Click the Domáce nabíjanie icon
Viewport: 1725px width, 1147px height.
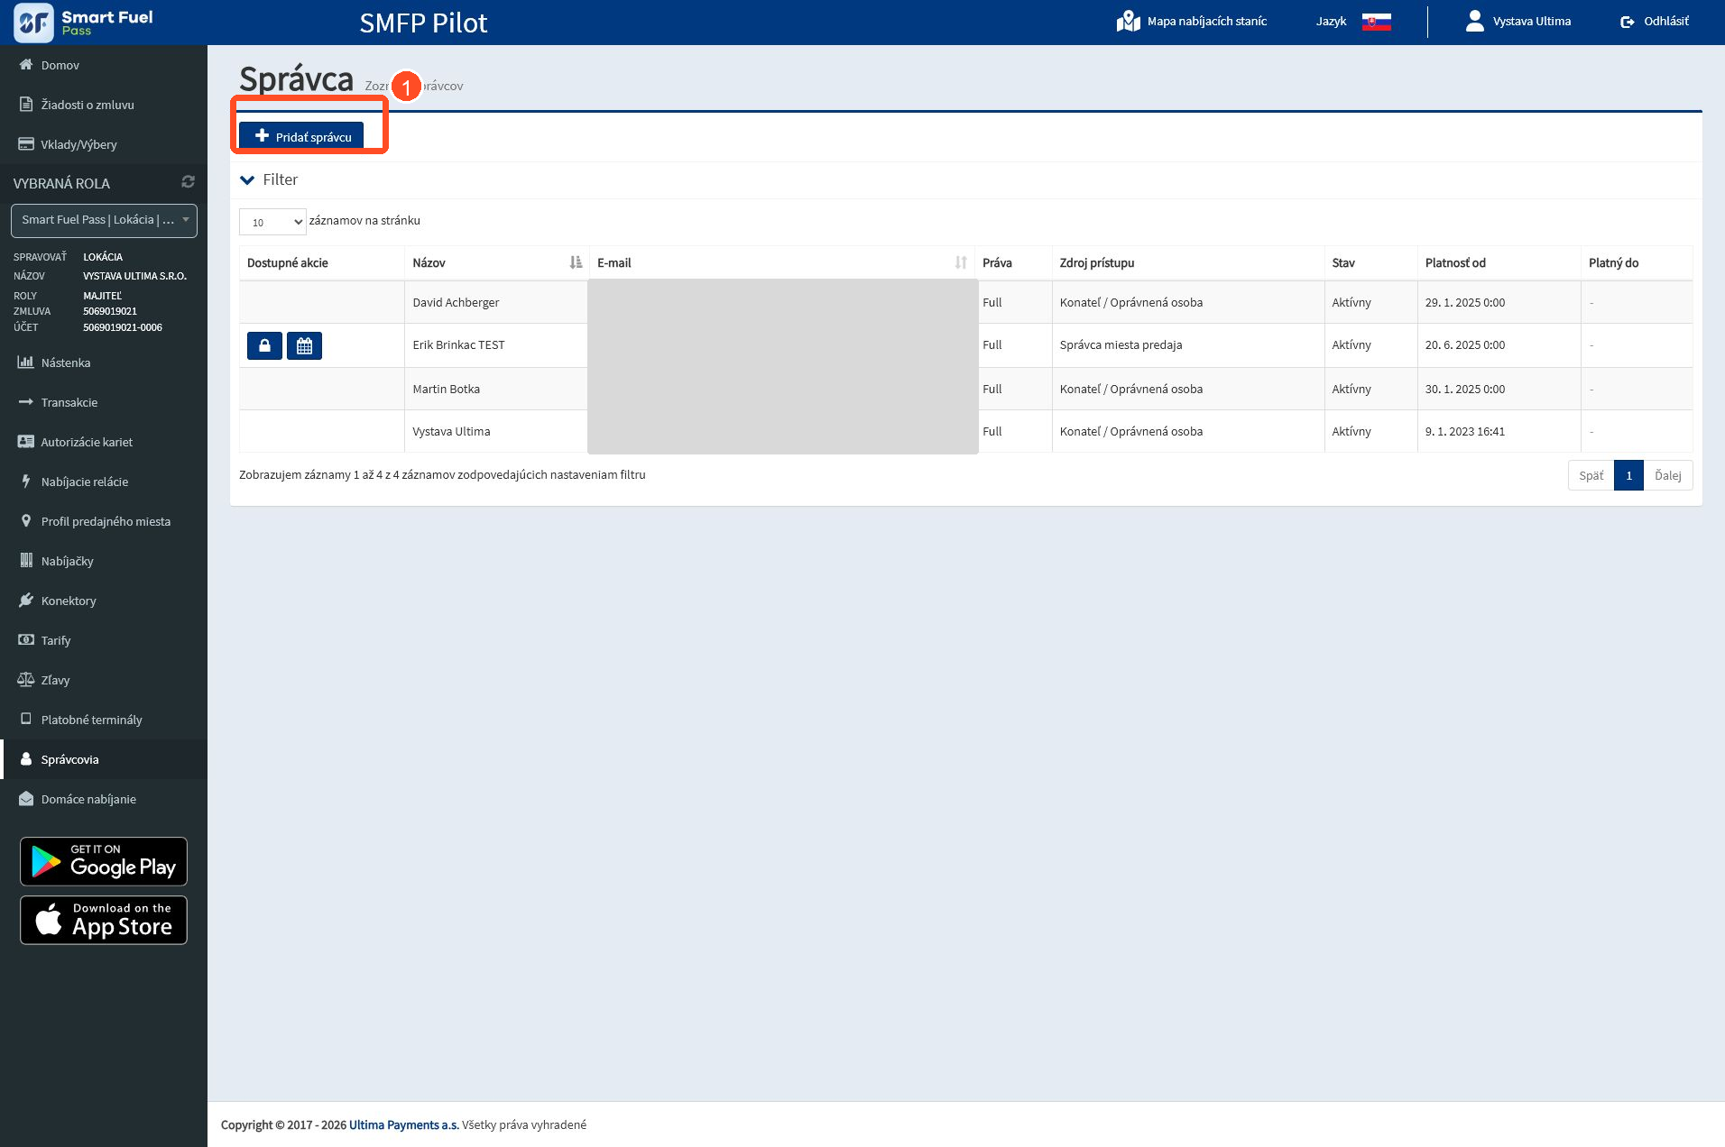[26, 799]
